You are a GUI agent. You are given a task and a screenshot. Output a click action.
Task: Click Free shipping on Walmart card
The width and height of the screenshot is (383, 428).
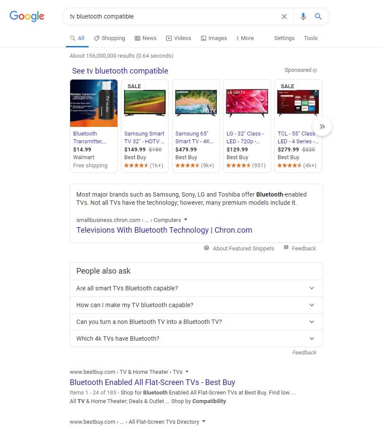(x=90, y=166)
